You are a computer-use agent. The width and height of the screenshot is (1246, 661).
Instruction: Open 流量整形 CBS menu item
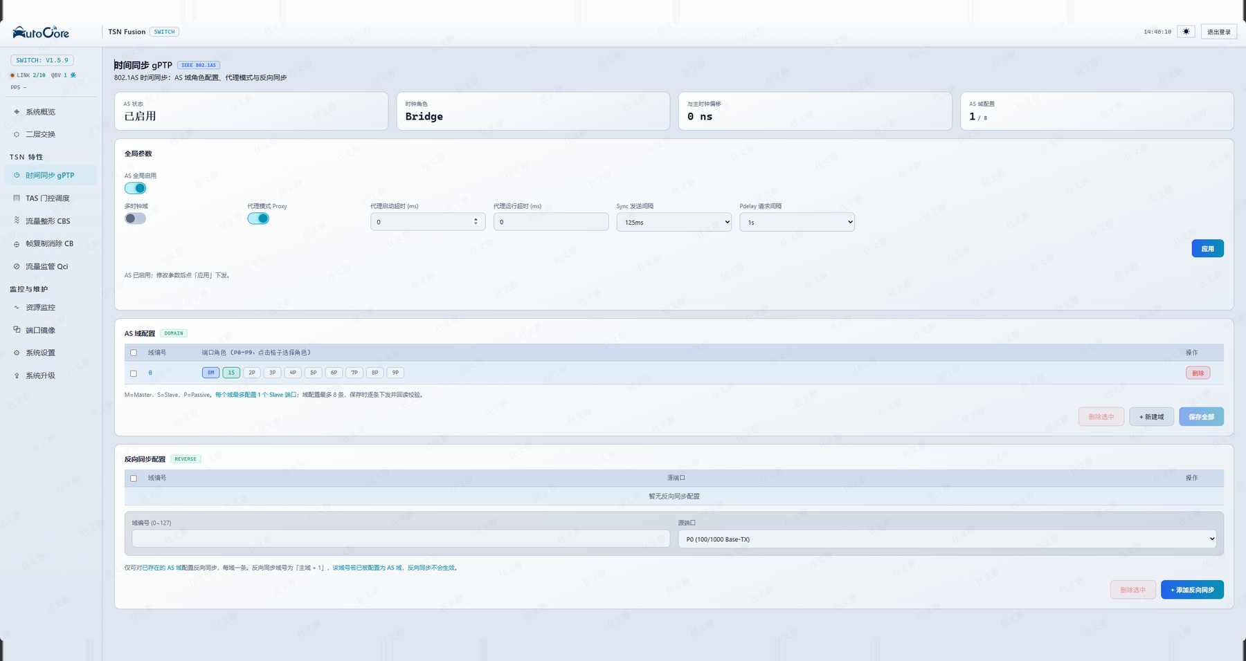click(x=51, y=221)
